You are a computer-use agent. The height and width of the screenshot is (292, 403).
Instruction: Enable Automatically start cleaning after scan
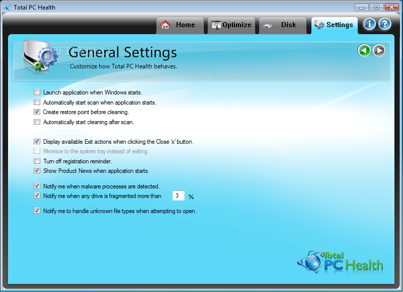coord(37,122)
